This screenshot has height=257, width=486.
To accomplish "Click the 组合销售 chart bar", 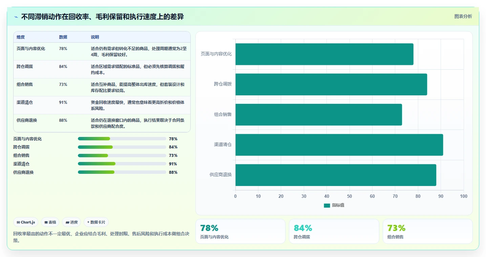I will pos(319,115).
